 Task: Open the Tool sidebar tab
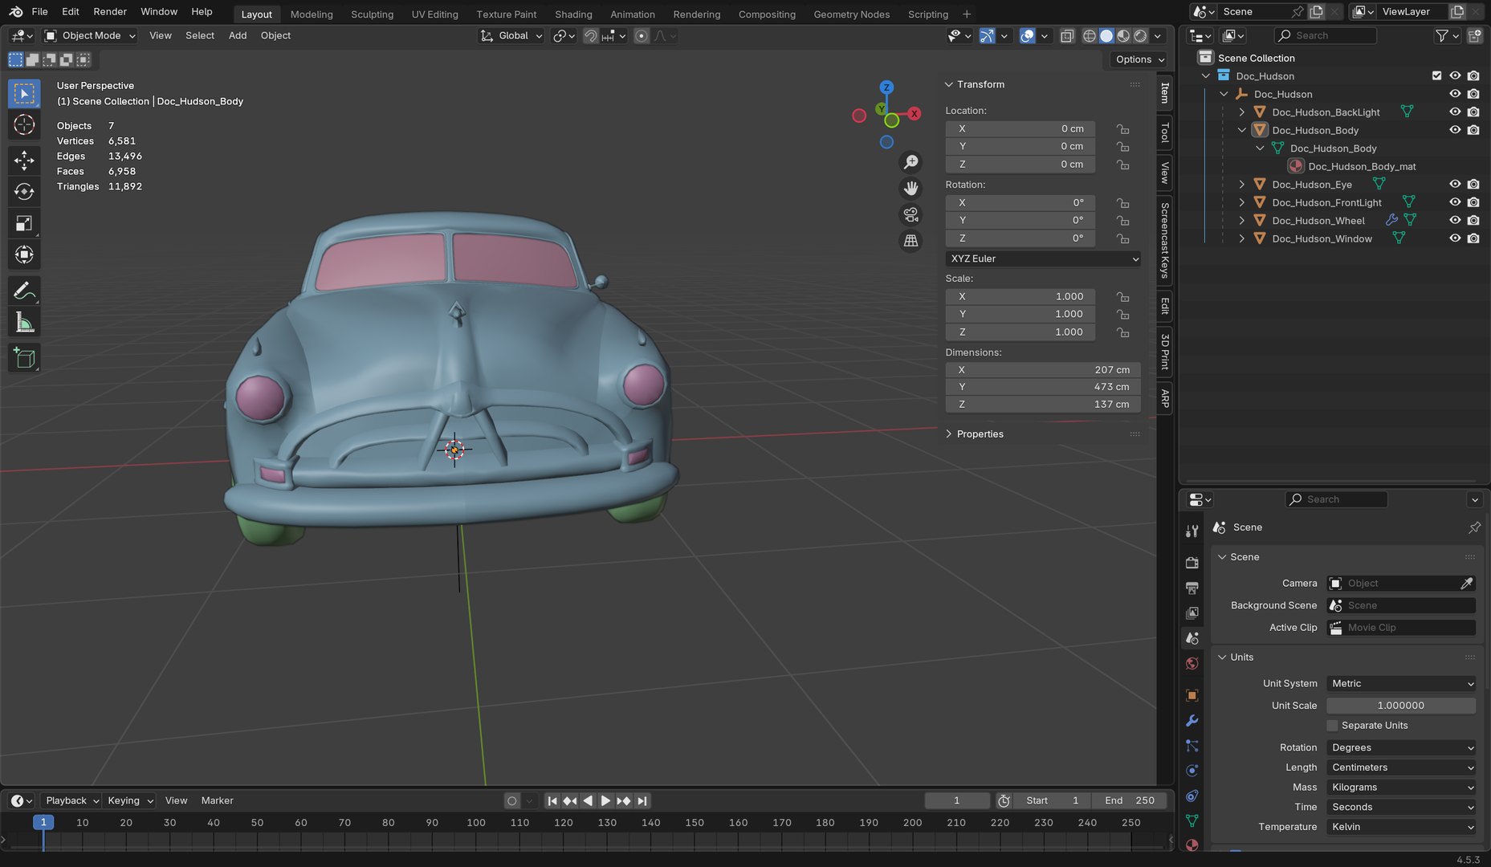click(x=1165, y=133)
